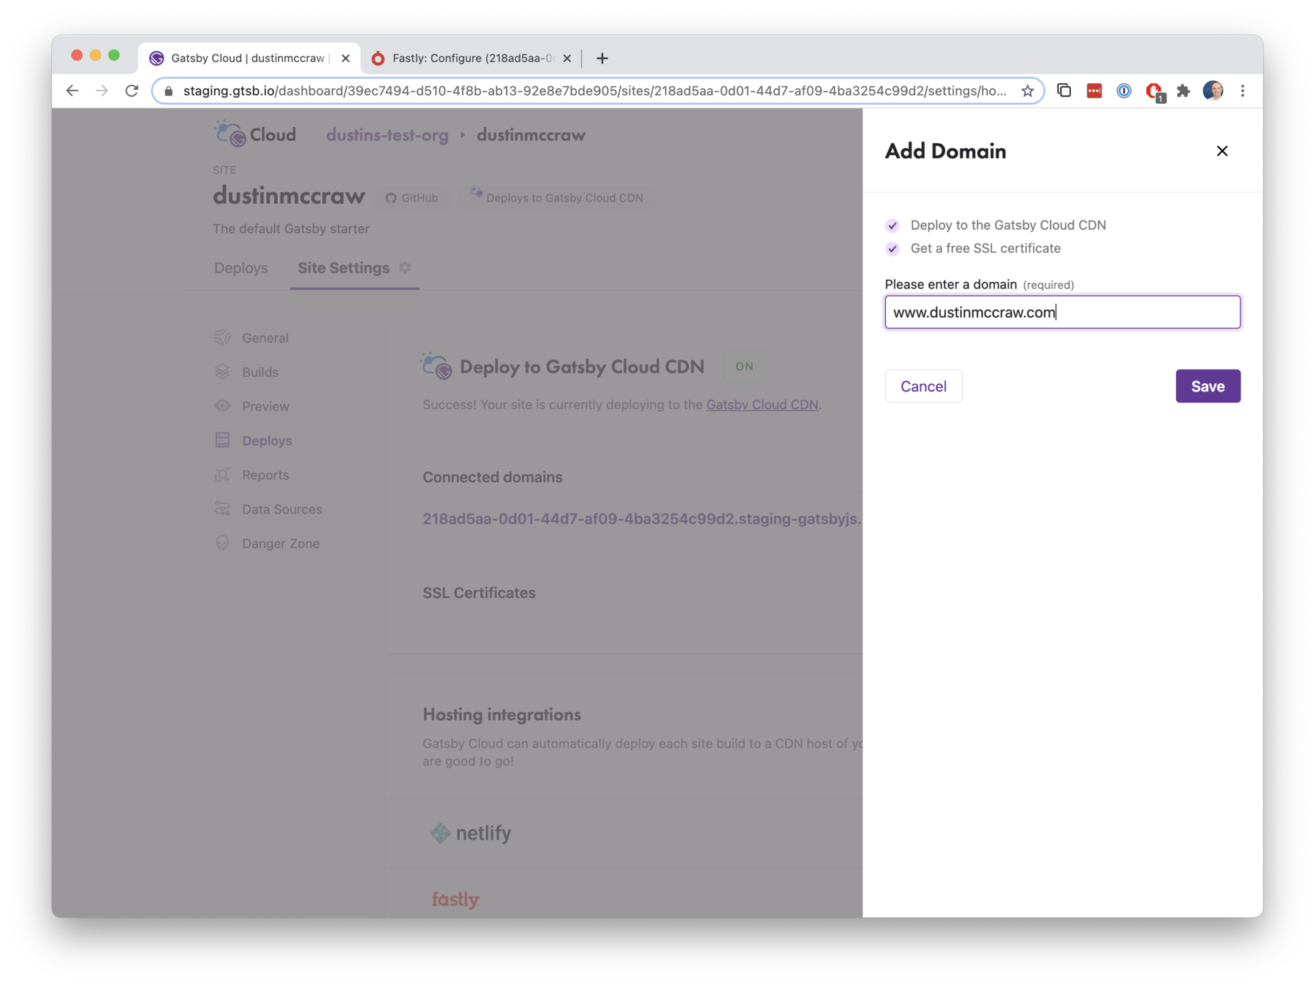Click the dustinmccraw breadcrumb text

531,135
